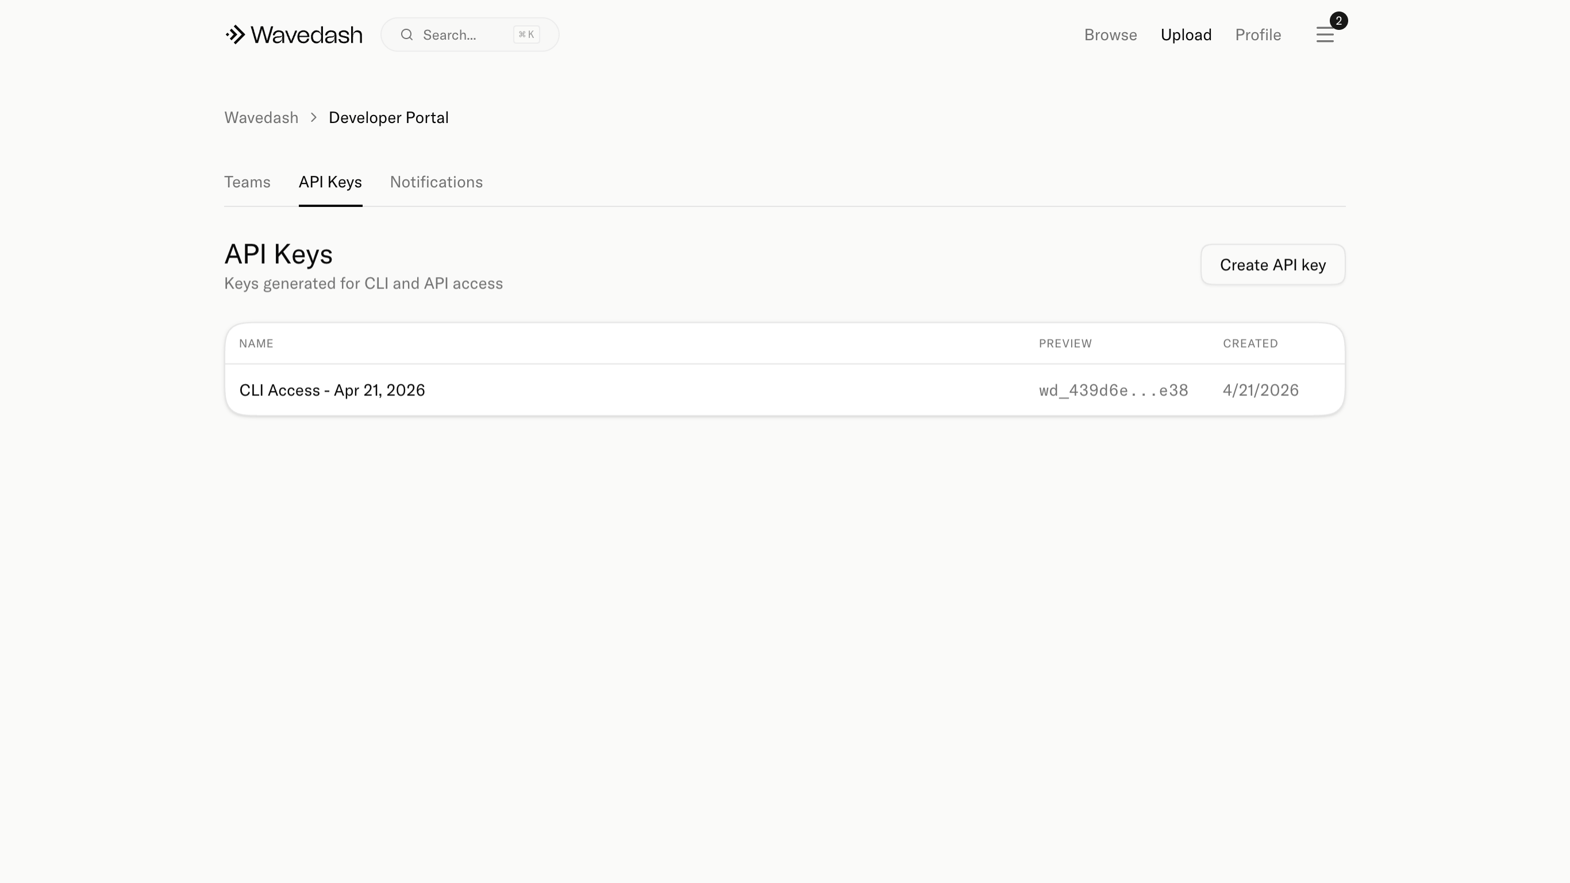The image size is (1570, 883).
Task: Click the Wavedash arrow logo icon
Action: click(x=235, y=34)
